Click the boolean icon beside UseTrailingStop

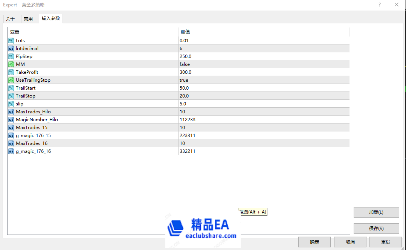click(x=11, y=80)
